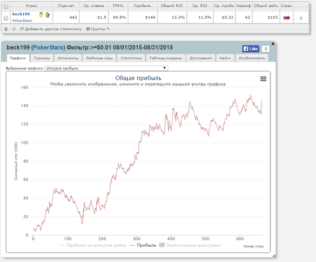This screenshot has width=316, height=262.
Task: Open the Опубликовать tab
Action: coord(252,58)
